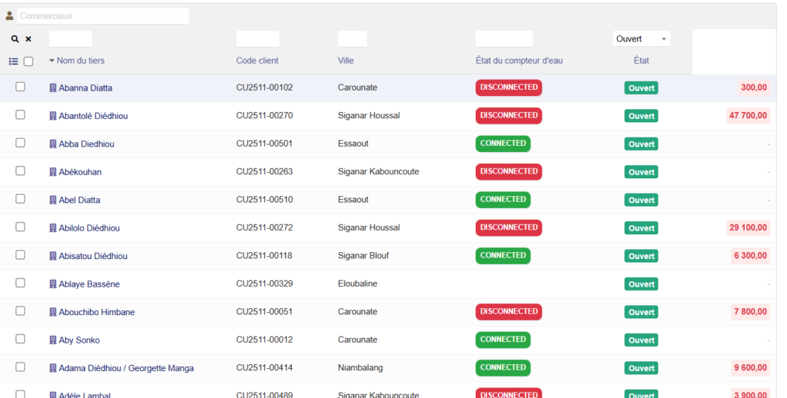Click the user icon beside Commerciaux field
This screenshot has width=787, height=398.
9,15
